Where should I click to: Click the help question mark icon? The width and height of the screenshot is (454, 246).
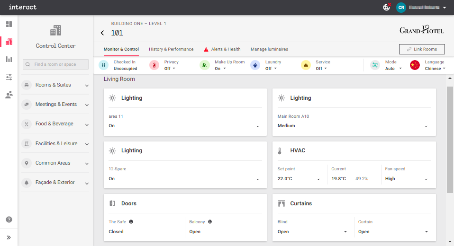pyautogui.click(x=9, y=220)
